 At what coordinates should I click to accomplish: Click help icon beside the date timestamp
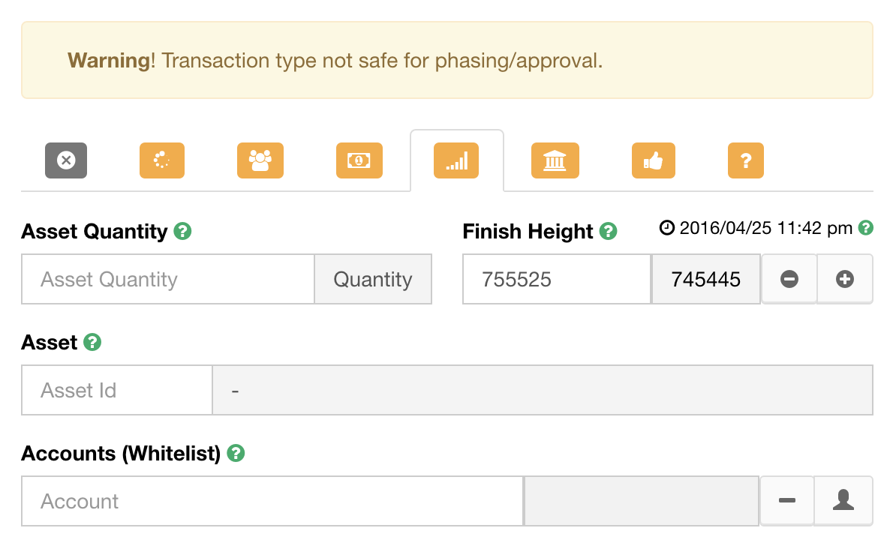tap(866, 228)
